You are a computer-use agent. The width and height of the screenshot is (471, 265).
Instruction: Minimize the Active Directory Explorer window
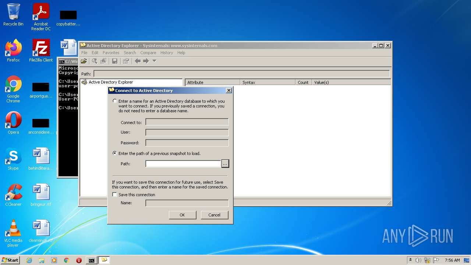tap(375, 45)
